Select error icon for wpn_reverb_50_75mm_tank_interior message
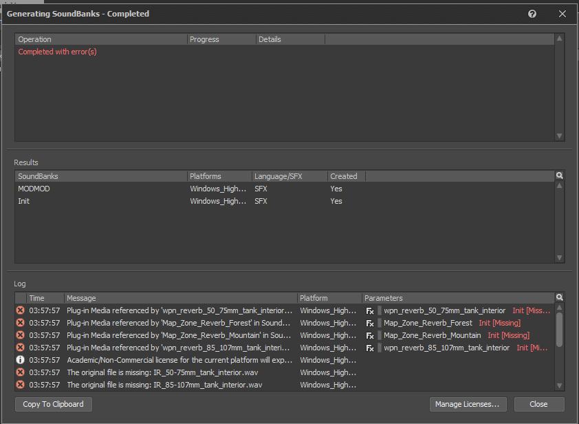Screen dimensions: 579x424 coord(21,310)
